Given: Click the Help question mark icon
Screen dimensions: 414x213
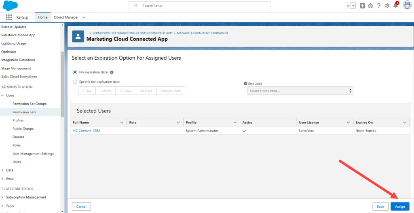Looking at the screenshot, I should [379, 6].
